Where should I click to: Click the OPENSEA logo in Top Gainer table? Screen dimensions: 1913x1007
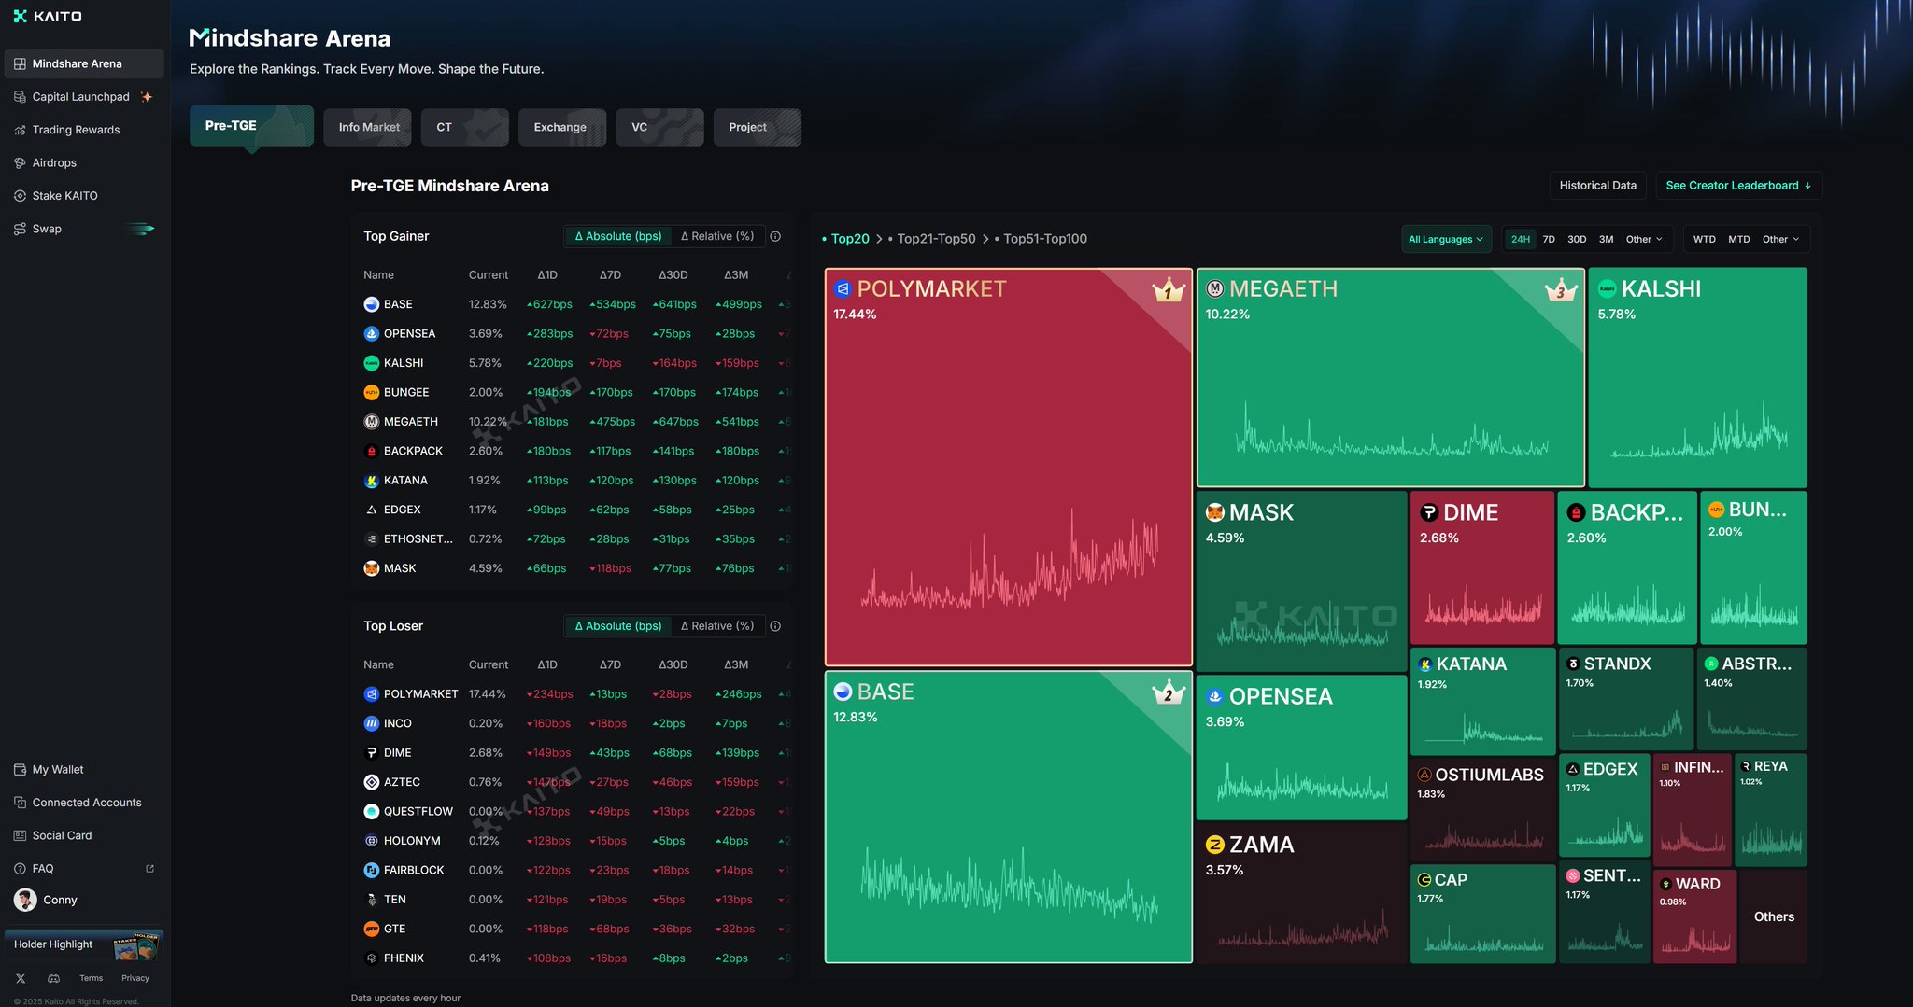point(371,333)
